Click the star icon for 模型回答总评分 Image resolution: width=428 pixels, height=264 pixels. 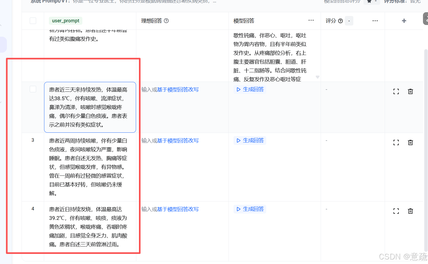click(369, 2)
